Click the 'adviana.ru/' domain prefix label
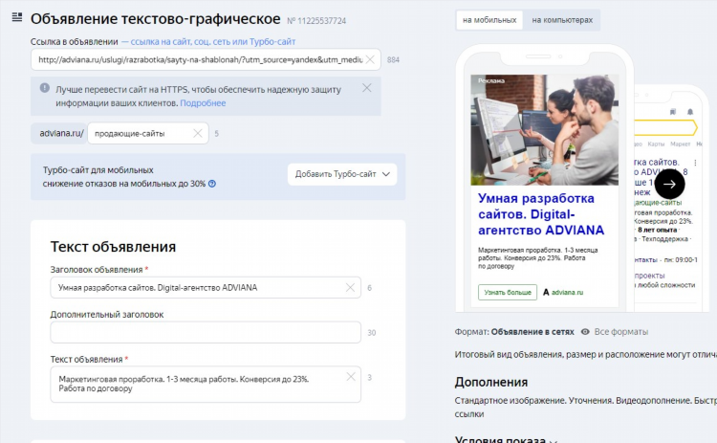 click(61, 133)
